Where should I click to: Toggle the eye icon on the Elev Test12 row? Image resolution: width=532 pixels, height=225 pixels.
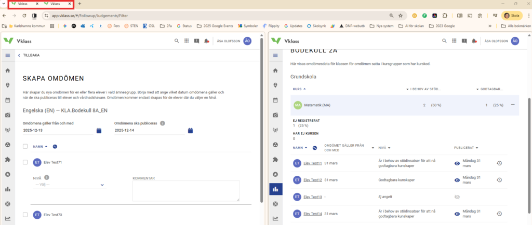[457, 180]
